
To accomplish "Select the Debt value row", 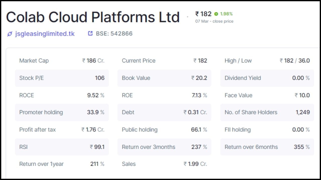I will point(164,112).
